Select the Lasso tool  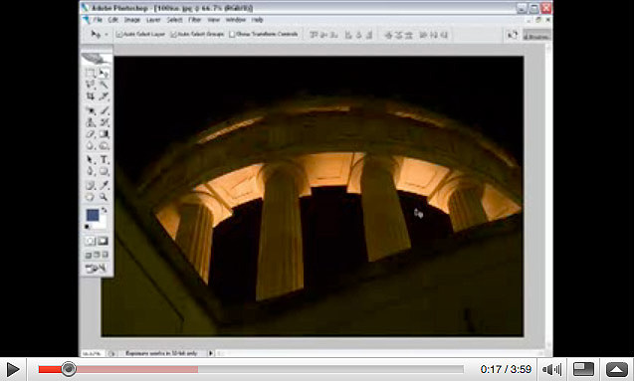90,85
